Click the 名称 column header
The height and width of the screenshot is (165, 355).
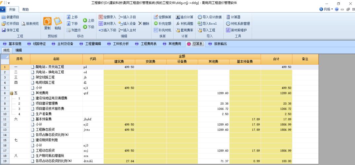(x=57, y=59)
